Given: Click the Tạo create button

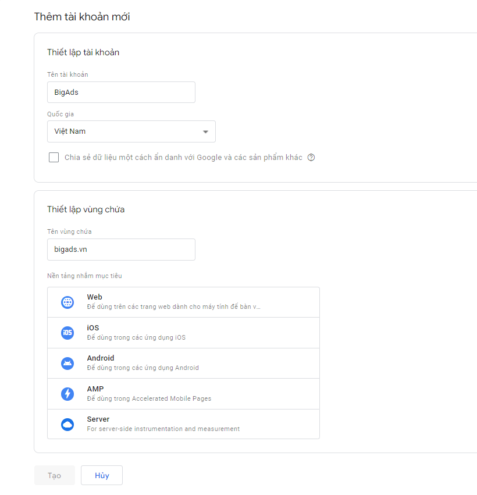Looking at the screenshot, I should pos(55,475).
